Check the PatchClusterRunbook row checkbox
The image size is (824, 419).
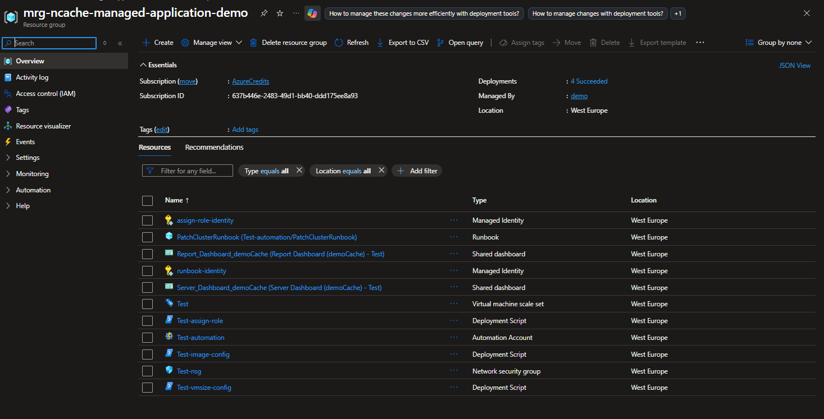148,237
